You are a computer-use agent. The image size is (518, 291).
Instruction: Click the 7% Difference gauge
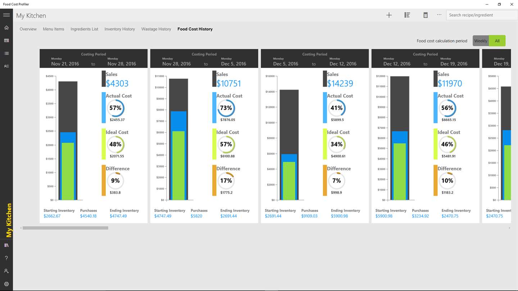[337, 181]
